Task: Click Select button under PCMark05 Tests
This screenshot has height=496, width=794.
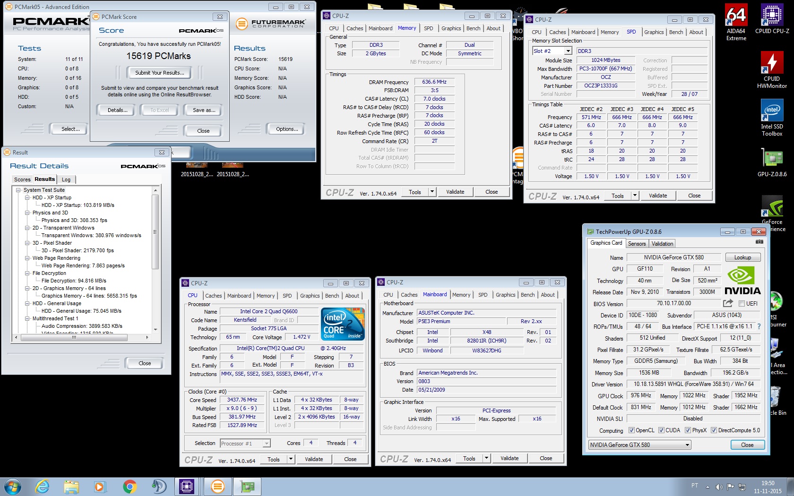Action: (x=70, y=129)
